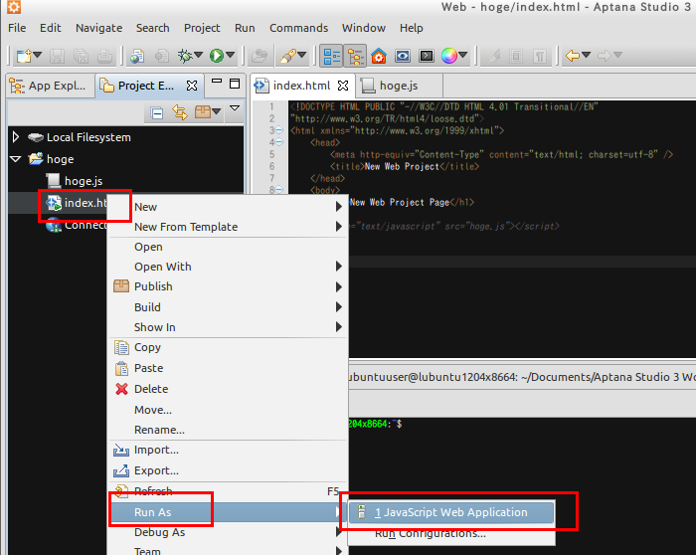Open the Commands menu
This screenshot has height=555, width=696.
(x=298, y=28)
